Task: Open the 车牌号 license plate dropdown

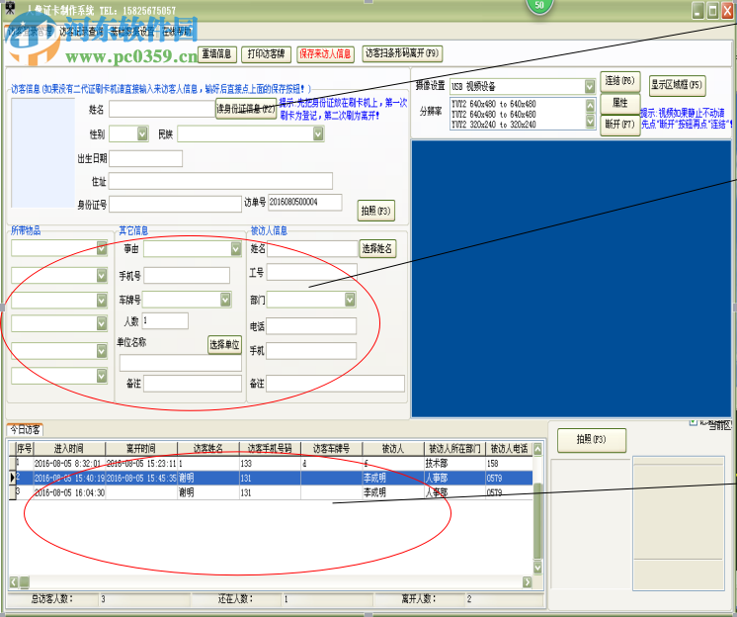Action: point(225,299)
